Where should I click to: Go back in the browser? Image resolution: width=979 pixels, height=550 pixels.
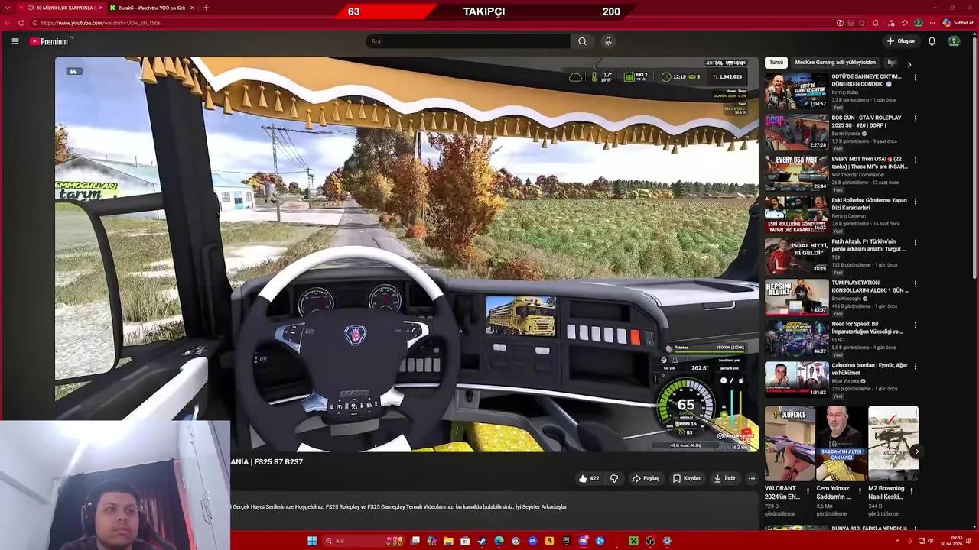click(8, 23)
